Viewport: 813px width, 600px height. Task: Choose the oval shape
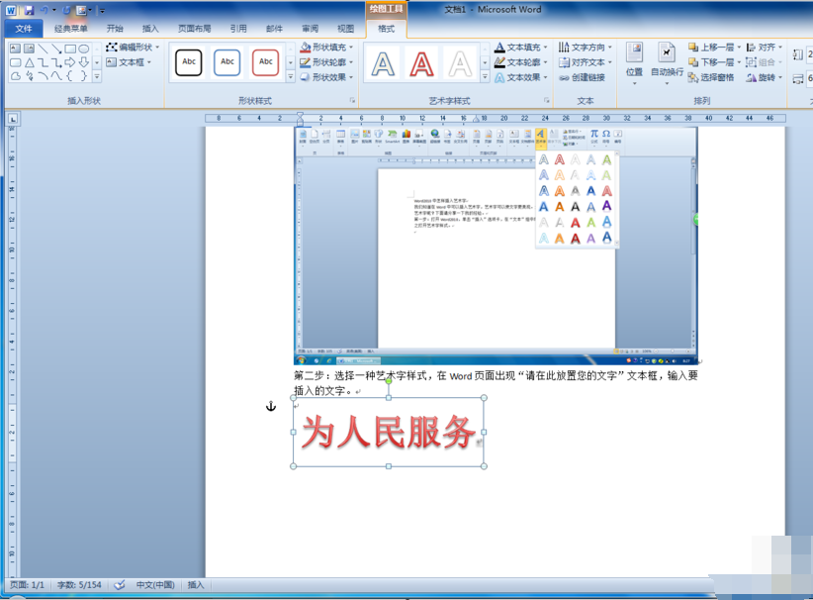click(83, 49)
